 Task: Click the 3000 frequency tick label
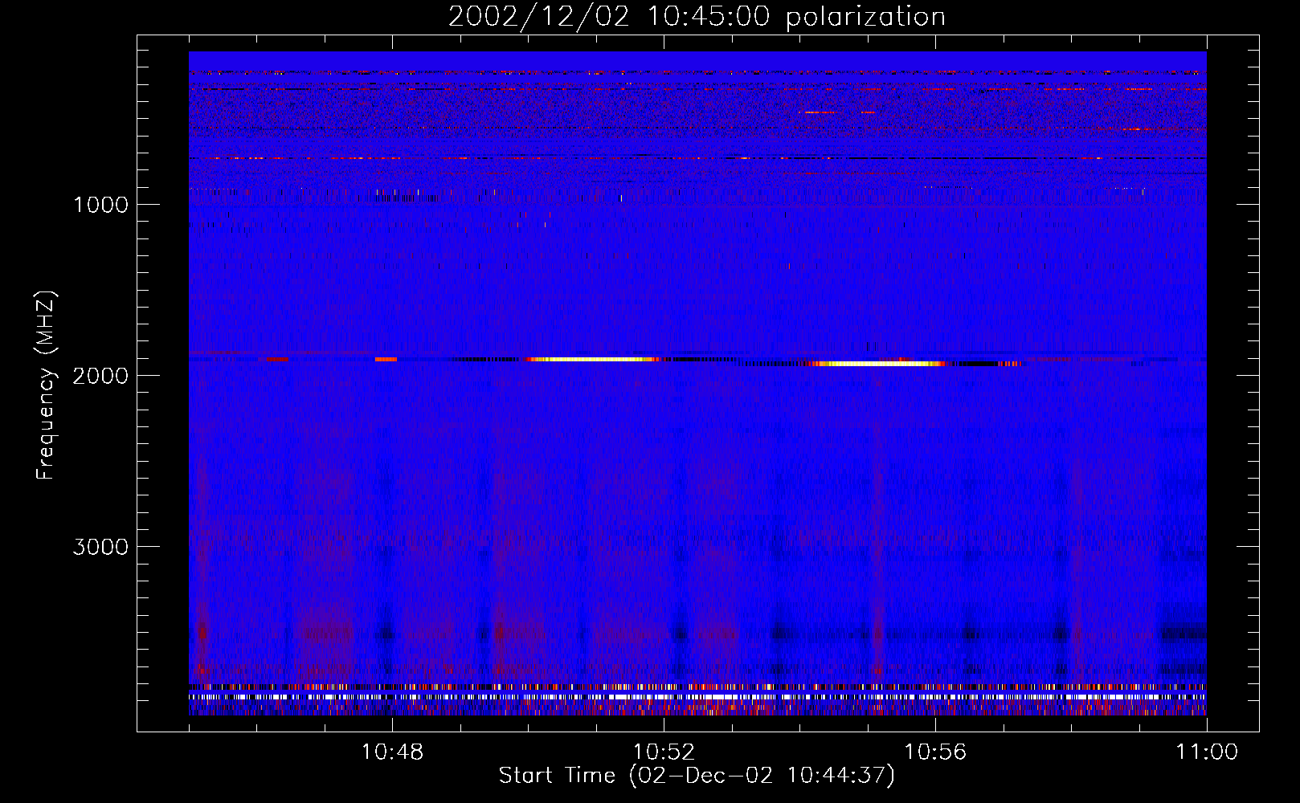100,547
